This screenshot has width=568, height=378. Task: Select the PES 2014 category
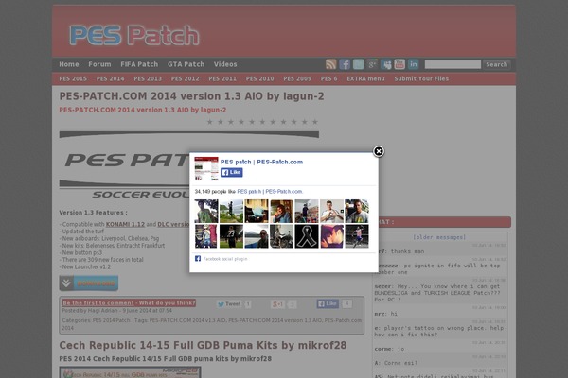[110, 78]
